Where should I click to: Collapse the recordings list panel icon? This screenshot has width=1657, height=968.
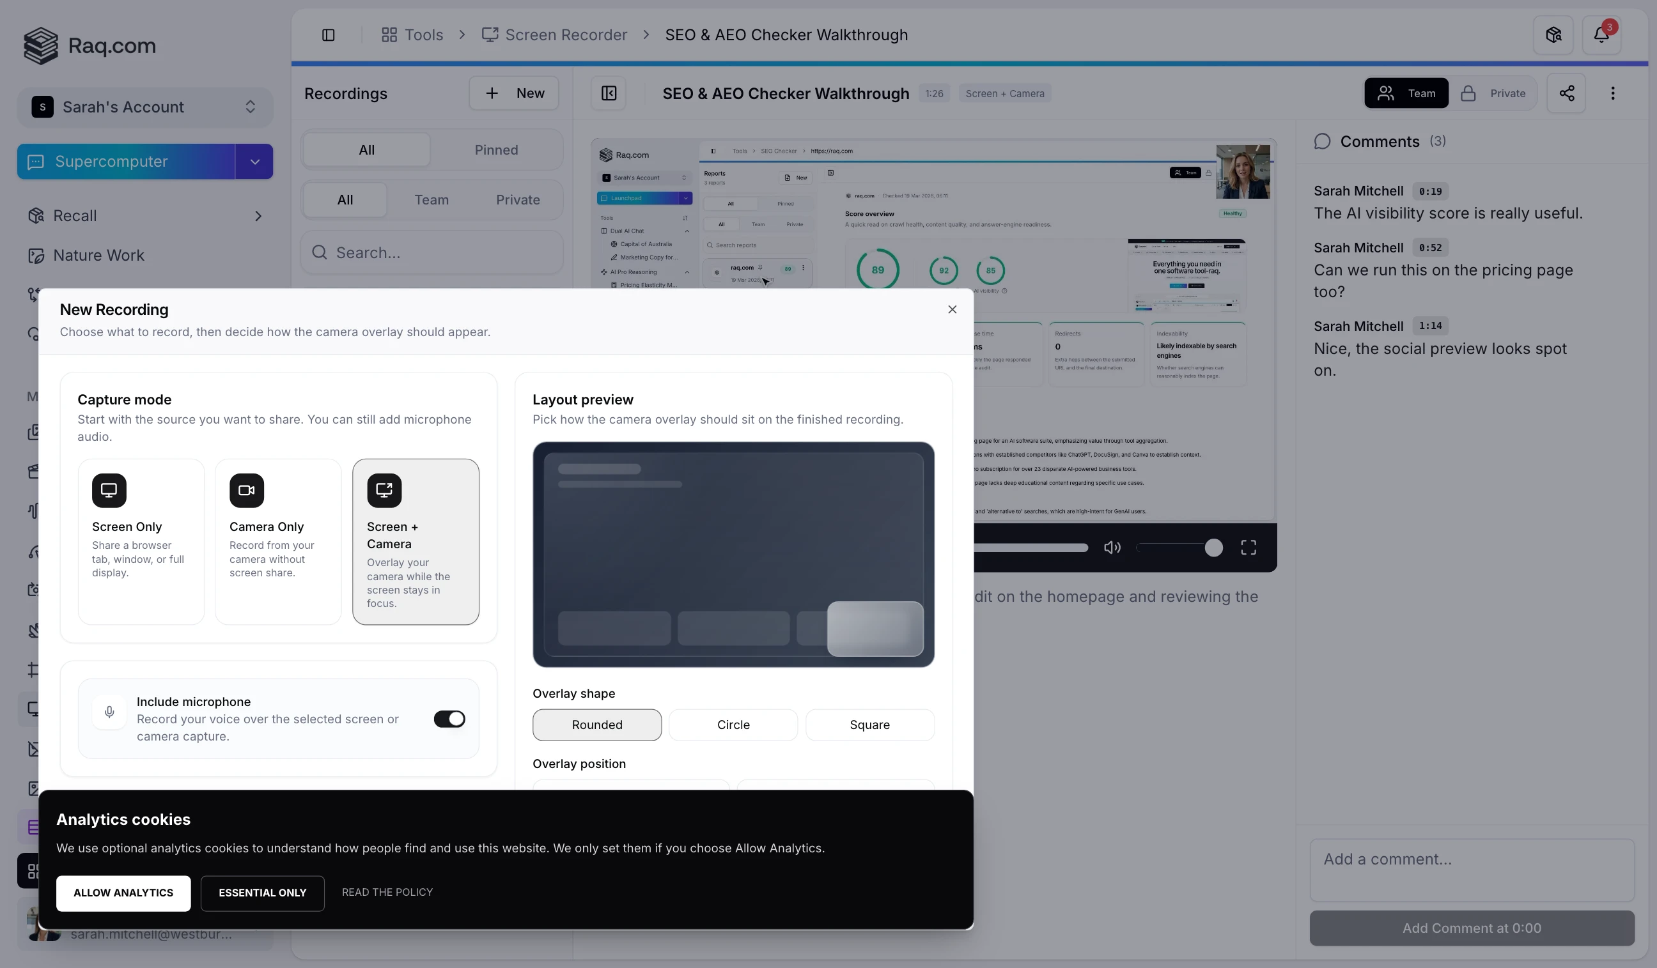tap(609, 93)
